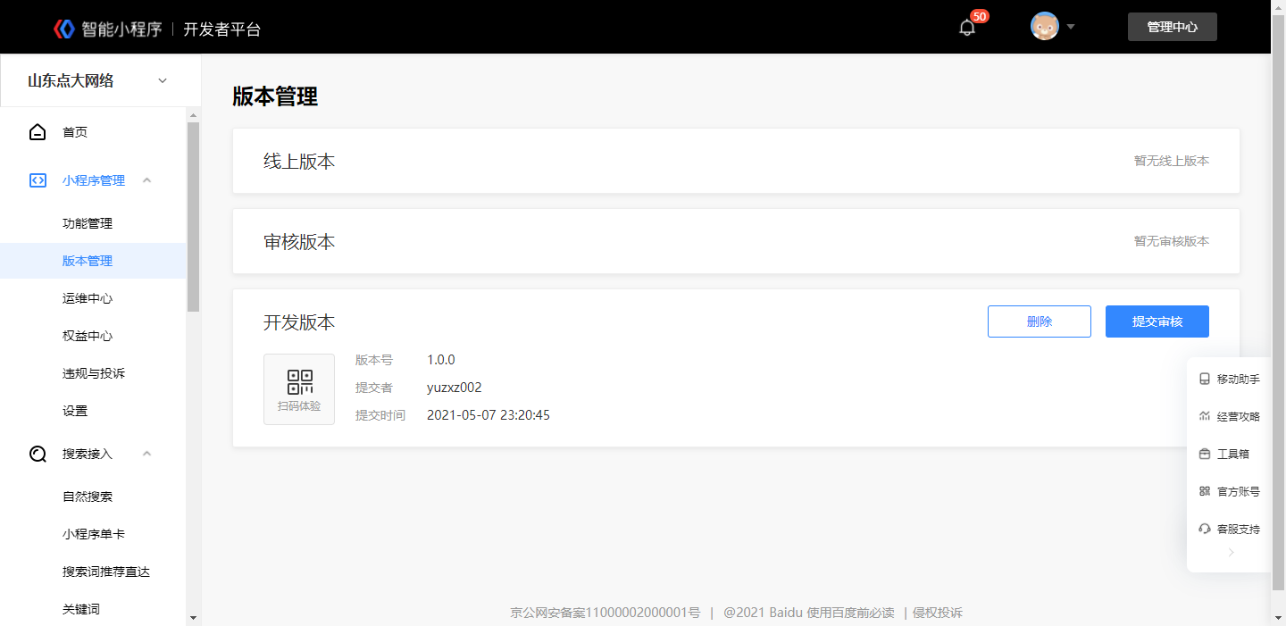
Task: Click the 删除 button for development version
Action: tap(1040, 321)
